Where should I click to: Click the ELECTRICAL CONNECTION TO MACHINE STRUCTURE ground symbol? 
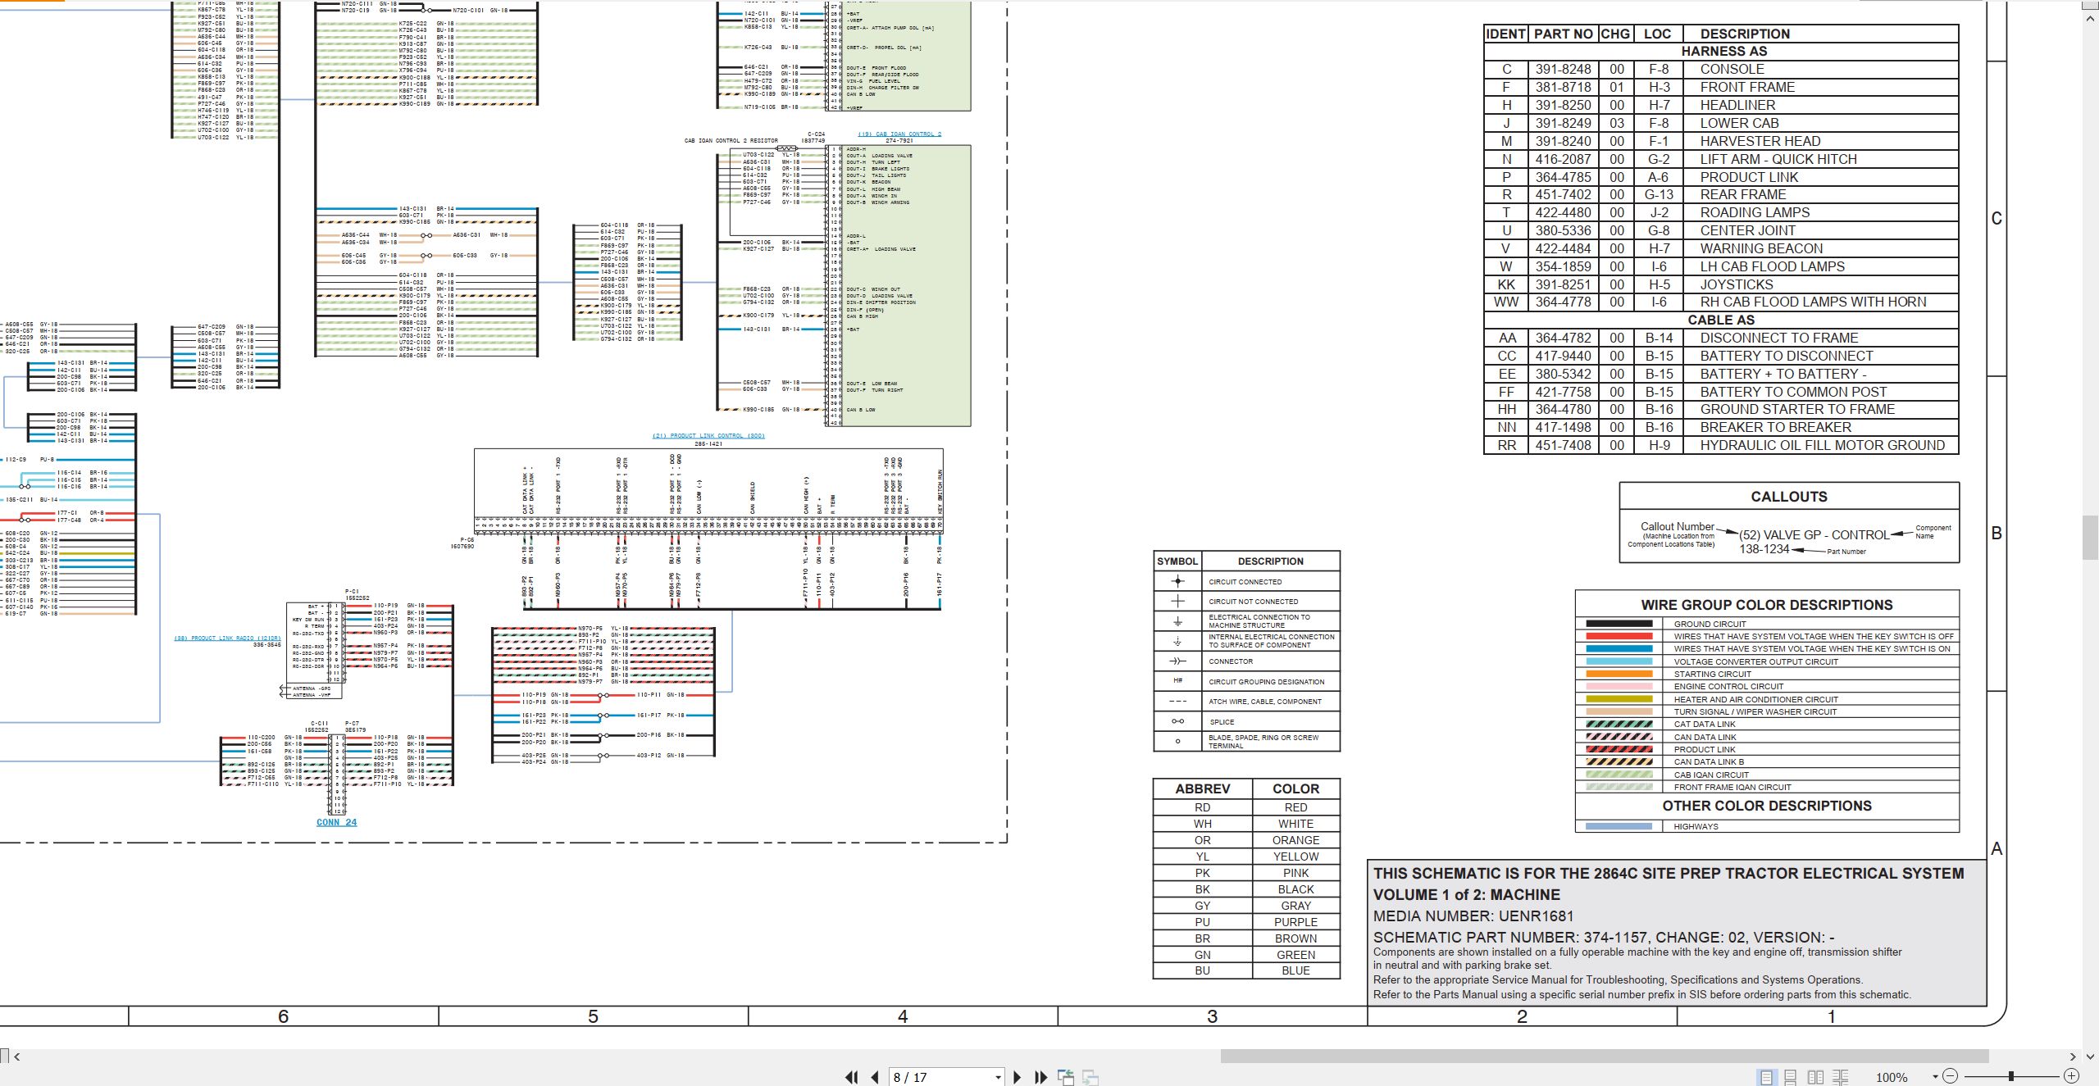tap(1177, 621)
